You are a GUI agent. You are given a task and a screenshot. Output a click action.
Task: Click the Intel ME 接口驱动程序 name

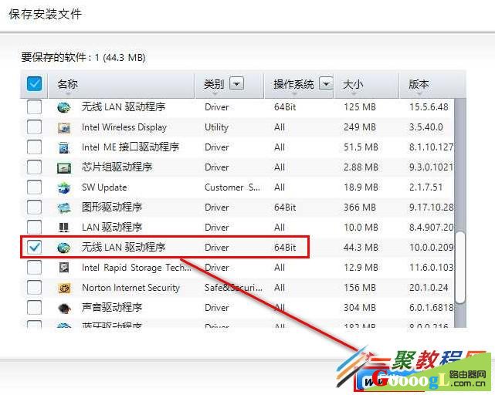pos(131,147)
